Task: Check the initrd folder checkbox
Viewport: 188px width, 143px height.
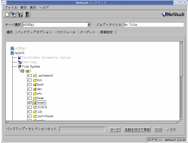Action: point(30,107)
